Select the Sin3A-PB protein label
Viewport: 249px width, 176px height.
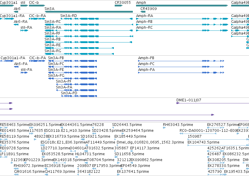[56, 58]
